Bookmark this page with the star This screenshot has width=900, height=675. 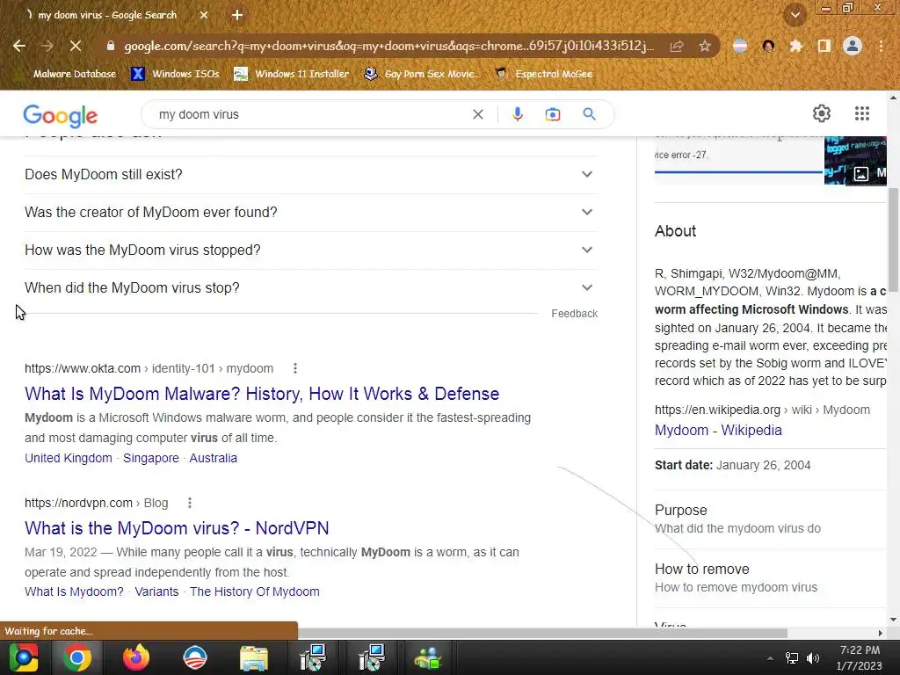coord(705,46)
